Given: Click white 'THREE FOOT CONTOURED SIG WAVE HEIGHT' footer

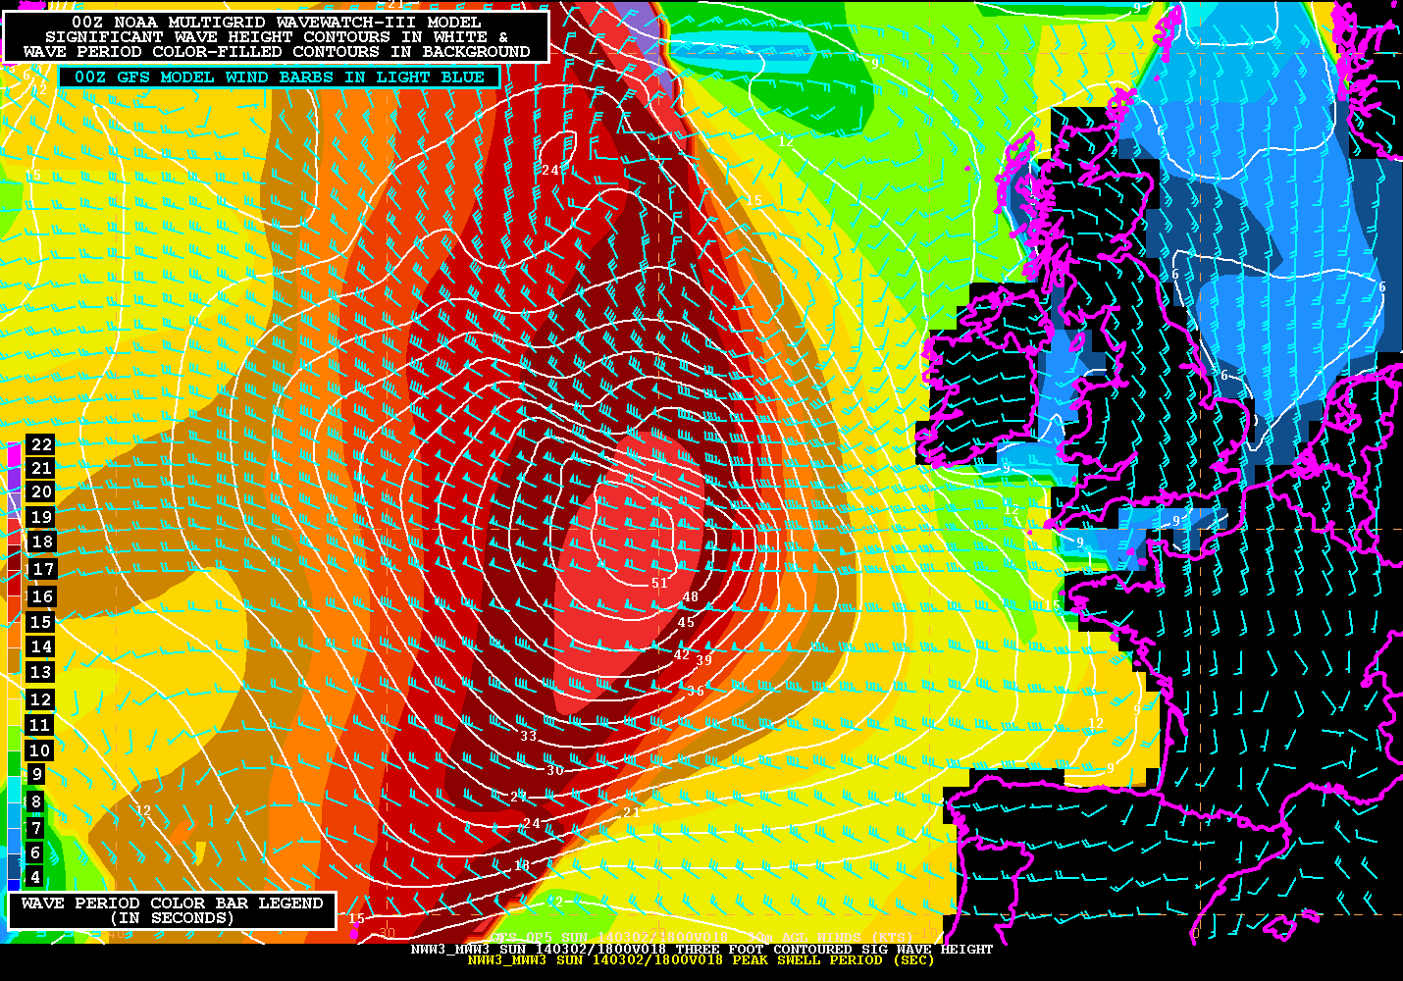Looking at the screenshot, I should [x=834, y=950].
